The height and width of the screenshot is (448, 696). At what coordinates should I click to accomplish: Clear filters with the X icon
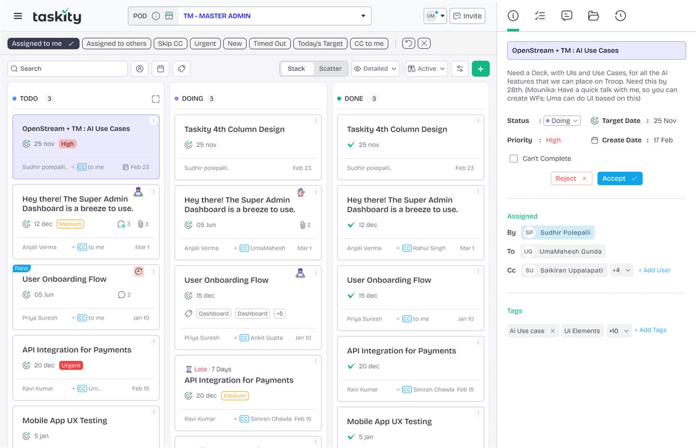point(424,43)
